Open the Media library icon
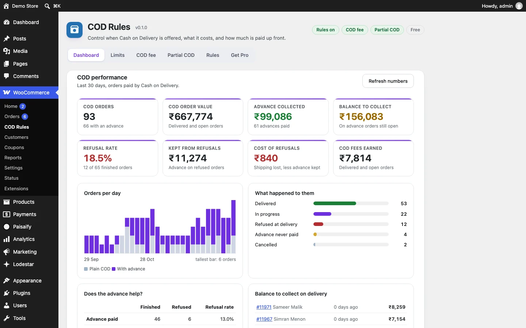 click(x=7, y=51)
